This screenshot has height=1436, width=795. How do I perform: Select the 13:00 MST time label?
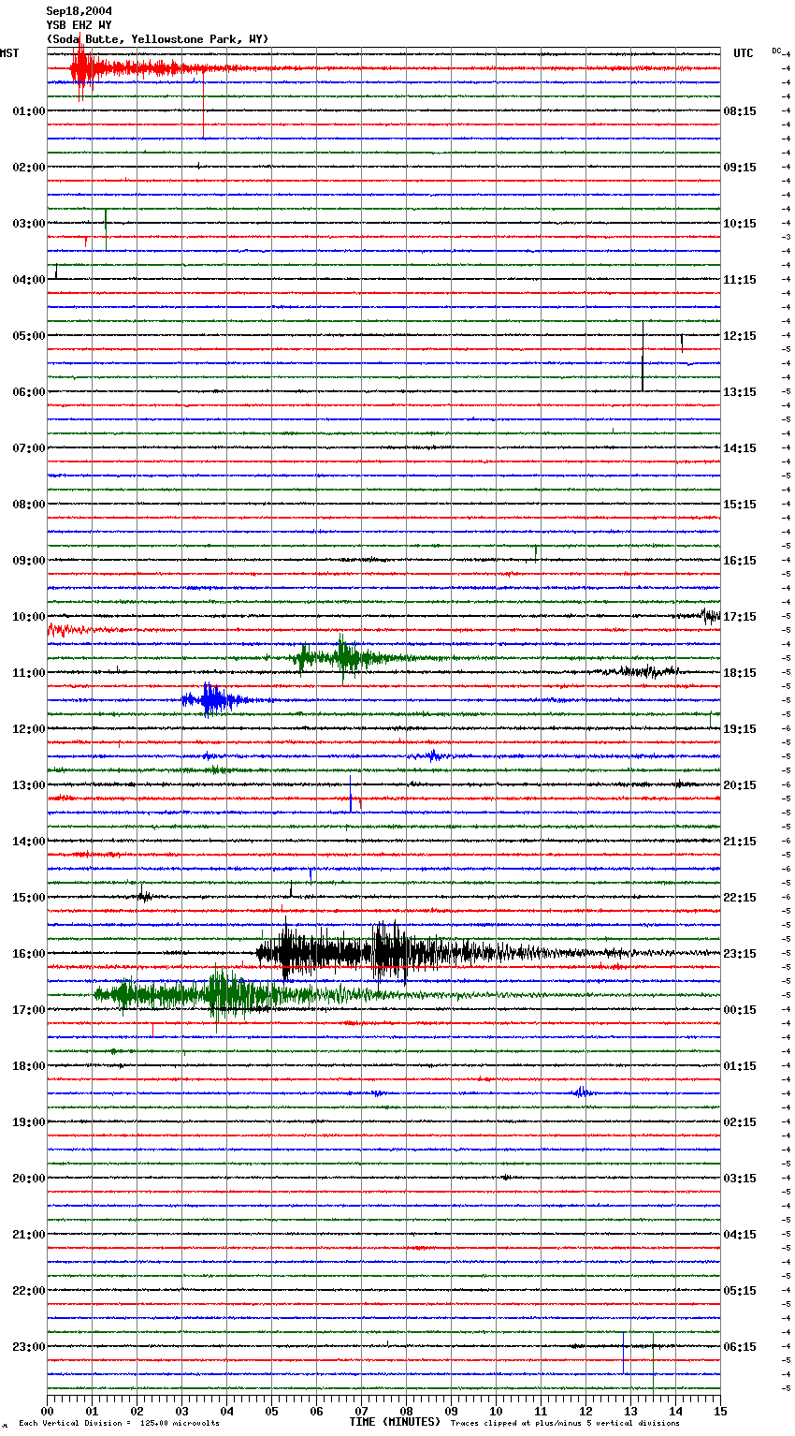point(29,785)
